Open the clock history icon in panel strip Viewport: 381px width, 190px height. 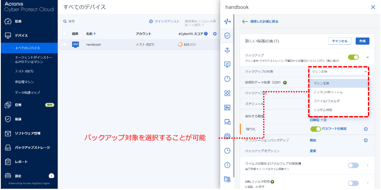click(227, 150)
